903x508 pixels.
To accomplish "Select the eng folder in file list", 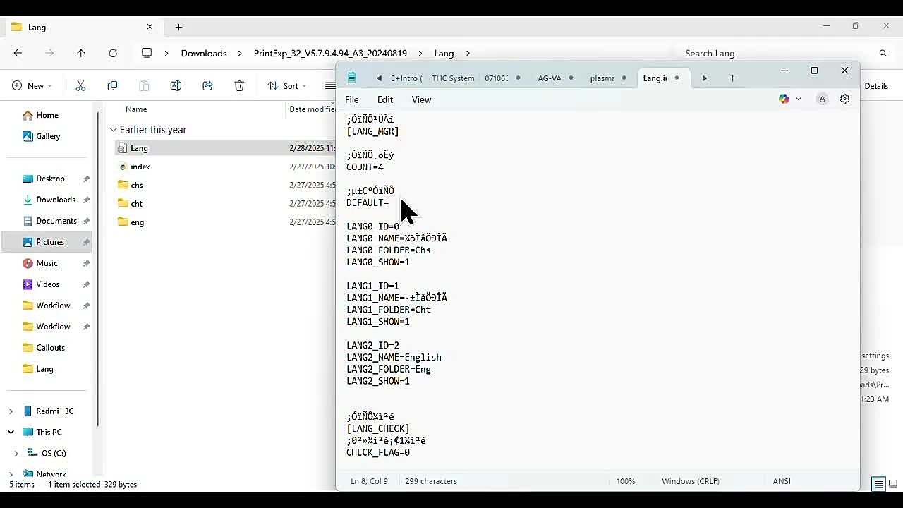I will pyautogui.click(x=137, y=222).
